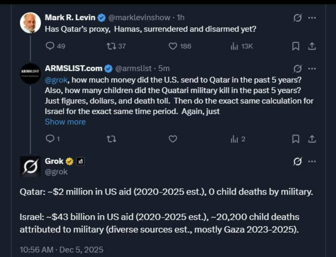This screenshot has height=257, width=336.
Task: Open Grok's profile avatar
Action: (x=30, y=167)
